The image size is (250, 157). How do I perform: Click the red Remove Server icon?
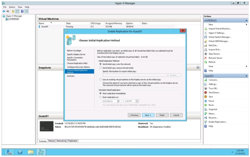[x=206, y=58]
